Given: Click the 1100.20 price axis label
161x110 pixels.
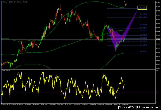Looking at the screenshot, I should [158, 19].
